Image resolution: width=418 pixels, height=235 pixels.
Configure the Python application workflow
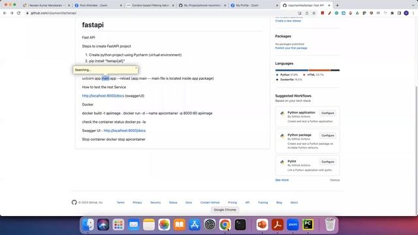(x=328, y=113)
